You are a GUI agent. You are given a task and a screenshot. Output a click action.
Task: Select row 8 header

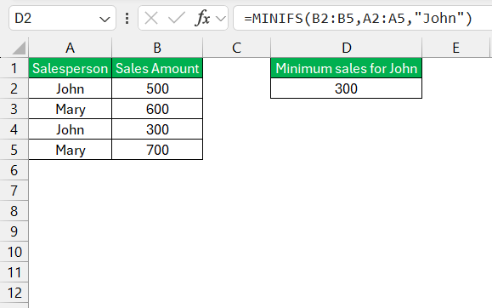(14, 211)
